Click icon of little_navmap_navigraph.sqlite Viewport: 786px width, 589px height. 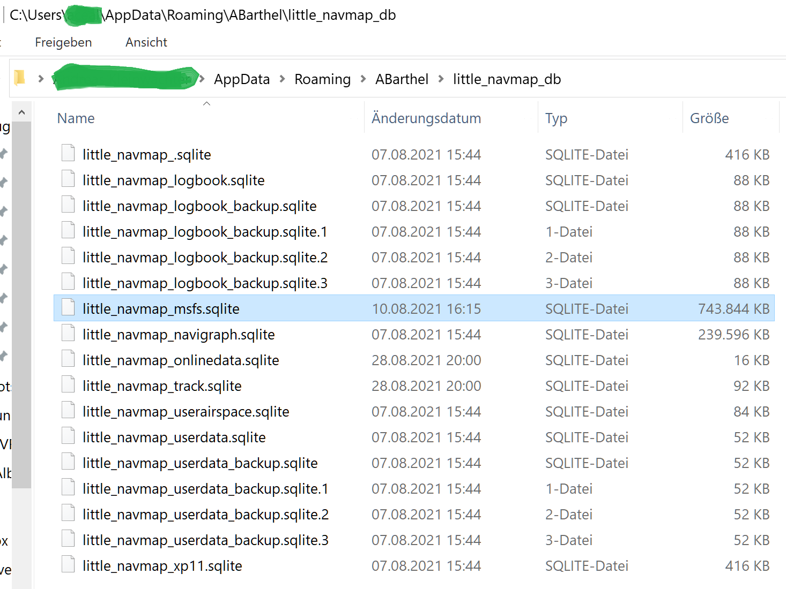pos(68,333)
